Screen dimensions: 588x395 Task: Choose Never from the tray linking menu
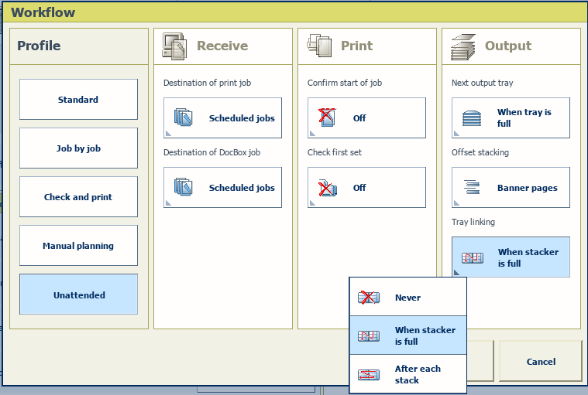407,297
